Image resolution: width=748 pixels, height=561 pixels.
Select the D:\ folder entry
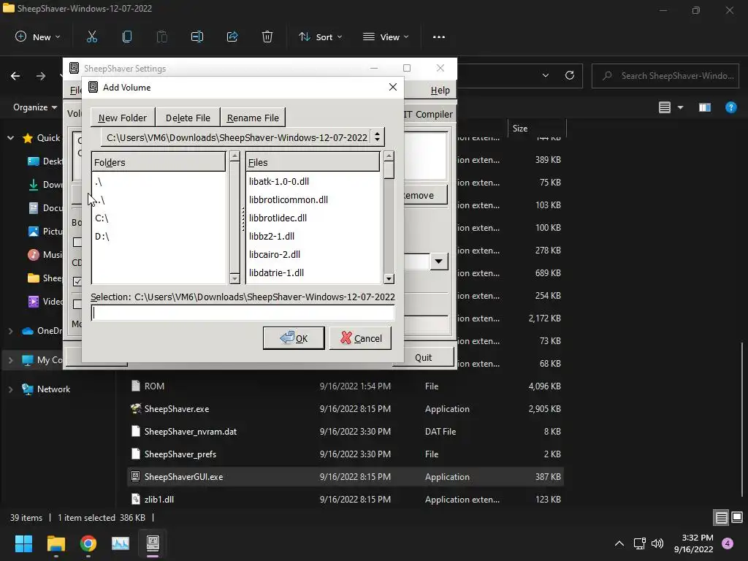159,236
